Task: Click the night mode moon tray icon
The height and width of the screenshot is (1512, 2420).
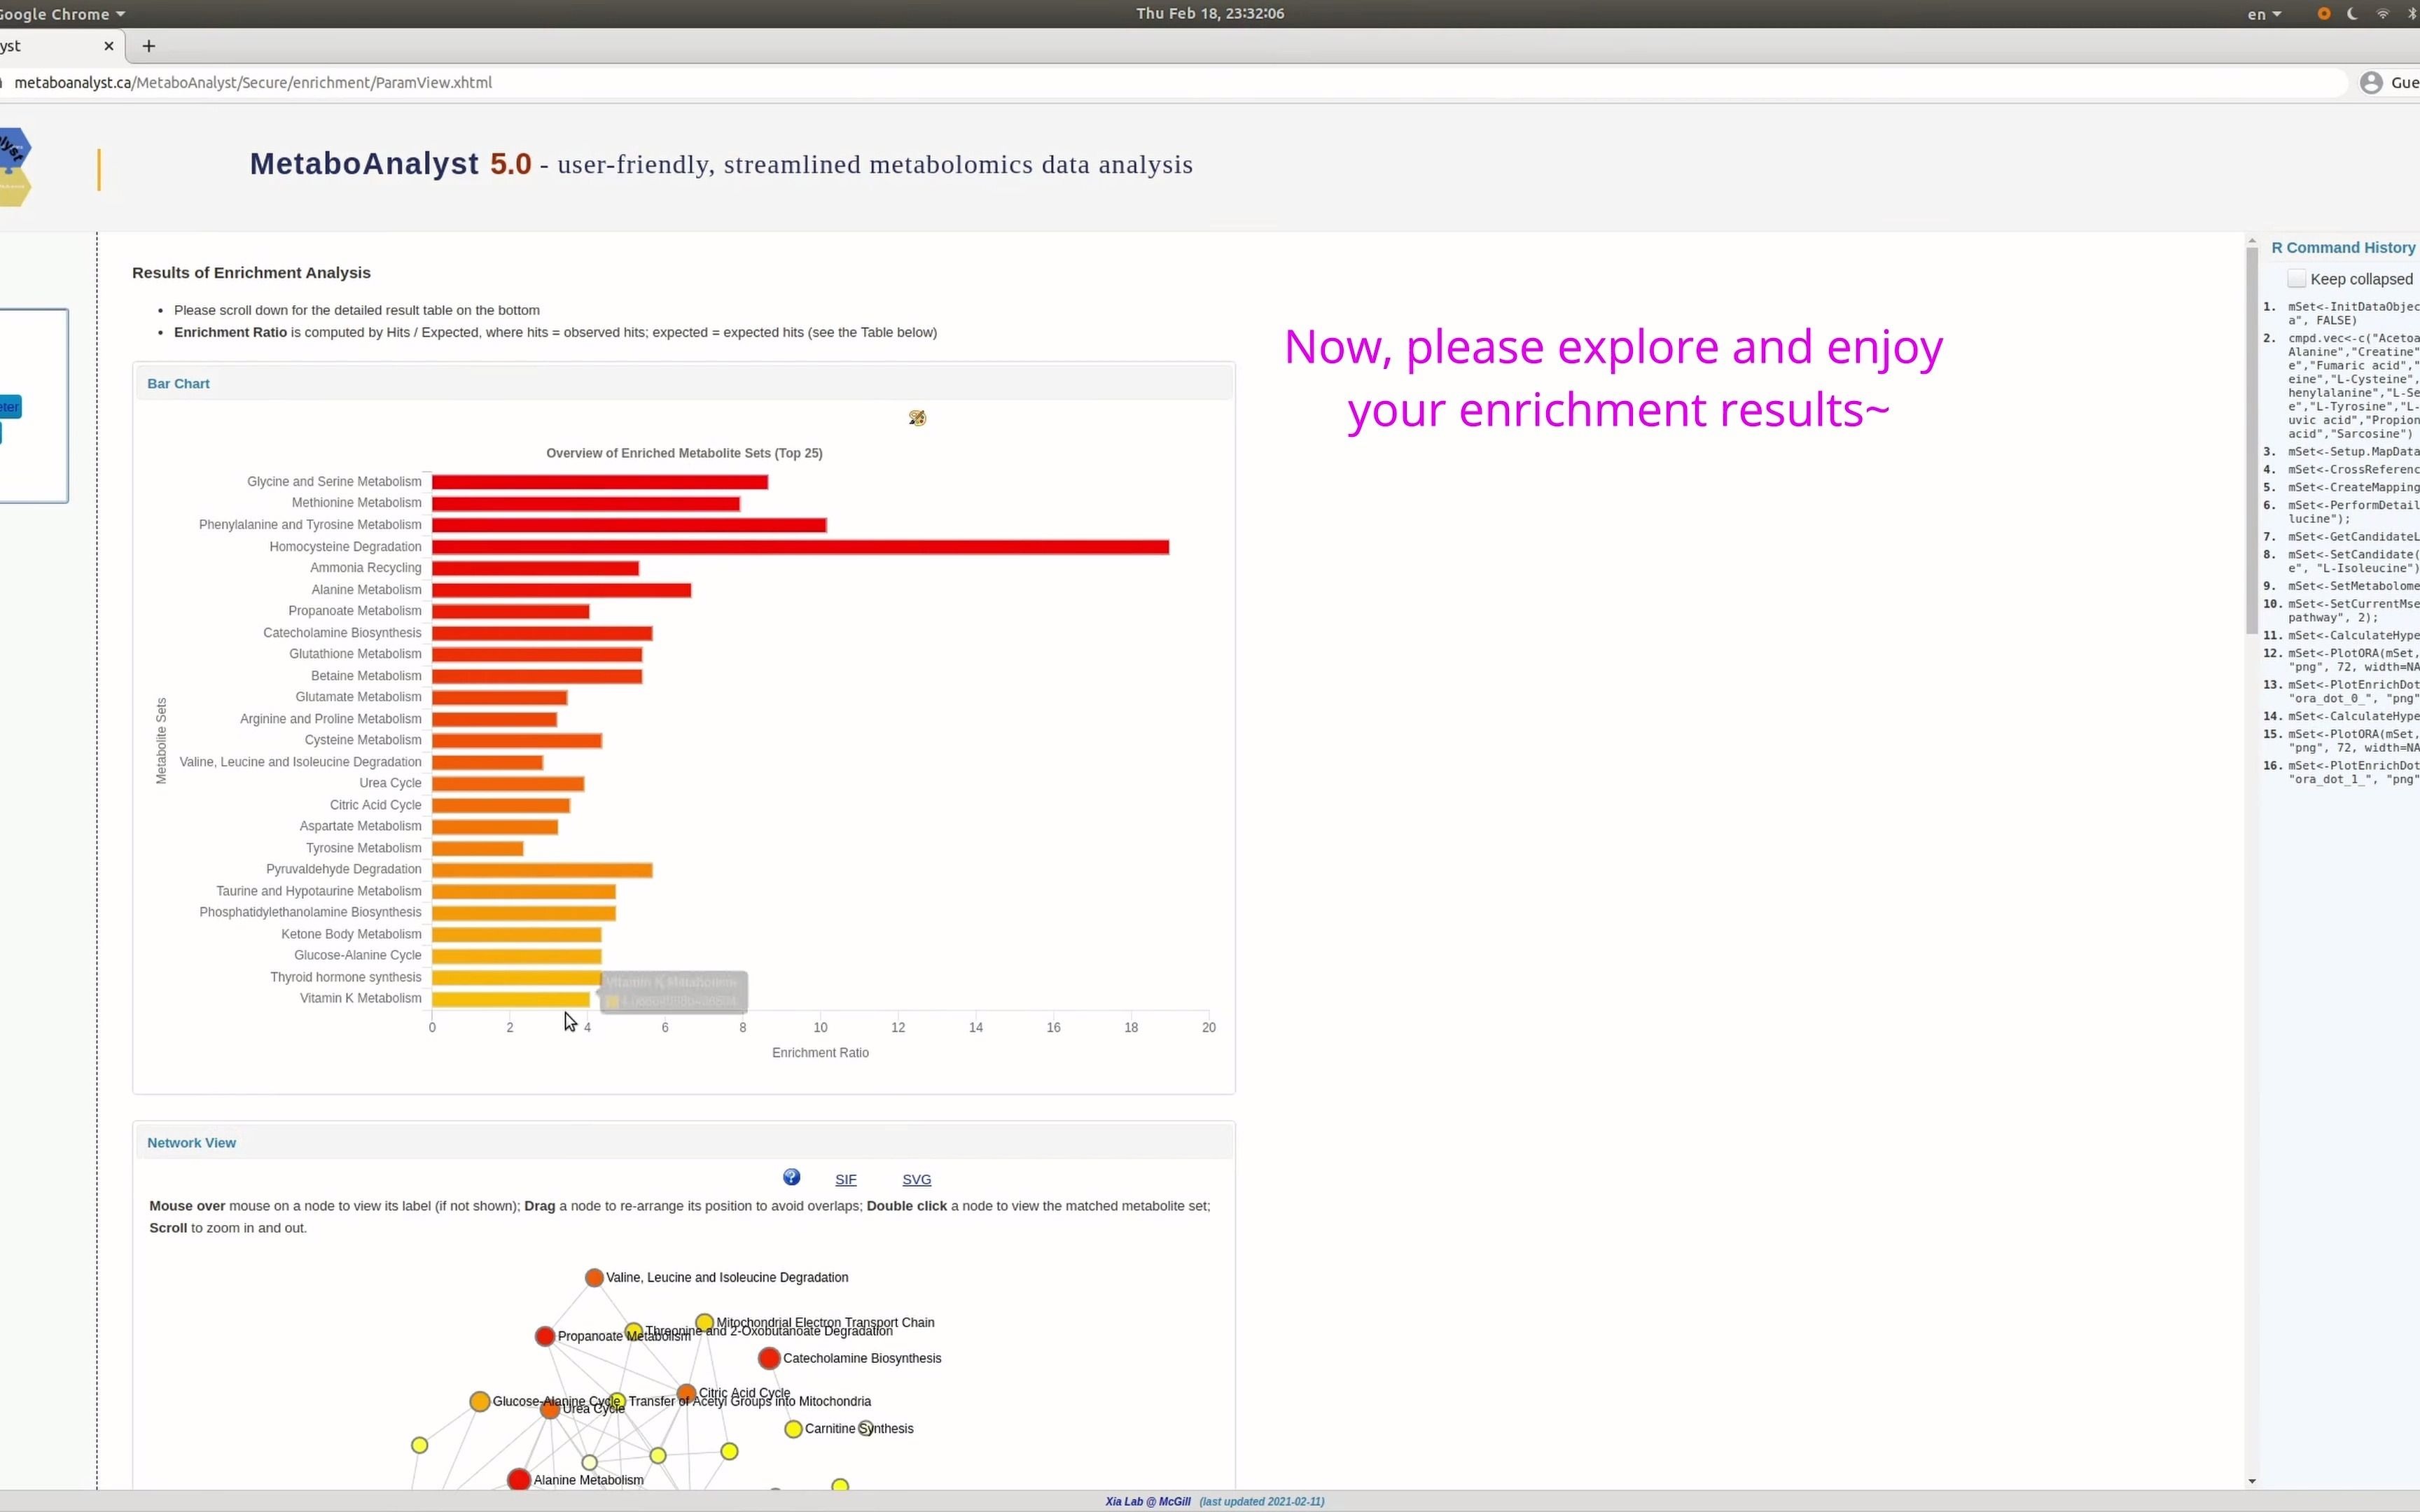Action: 2352,14
